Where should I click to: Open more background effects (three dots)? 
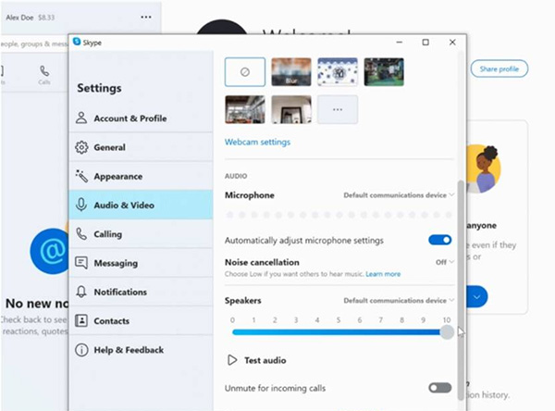[x=338, y=109]
